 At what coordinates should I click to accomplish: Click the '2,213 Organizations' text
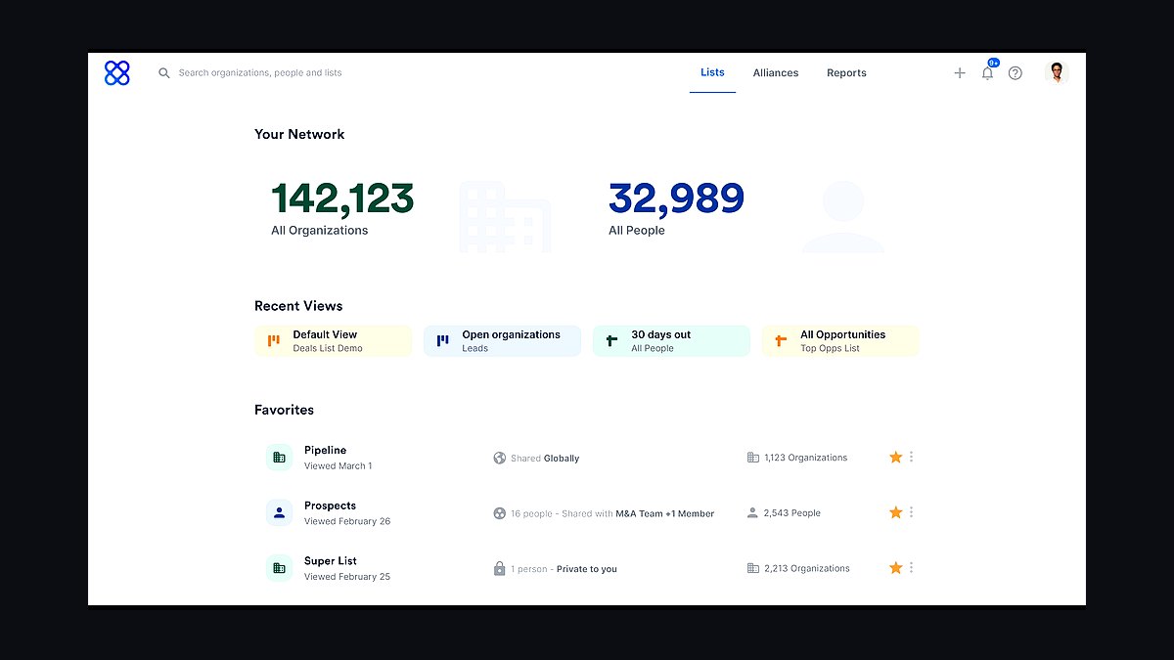(807, 568)
